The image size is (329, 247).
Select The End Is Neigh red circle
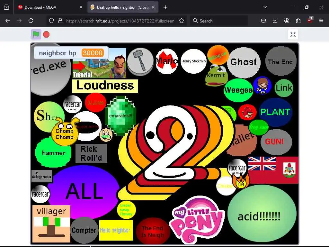[x=153, y=231]
